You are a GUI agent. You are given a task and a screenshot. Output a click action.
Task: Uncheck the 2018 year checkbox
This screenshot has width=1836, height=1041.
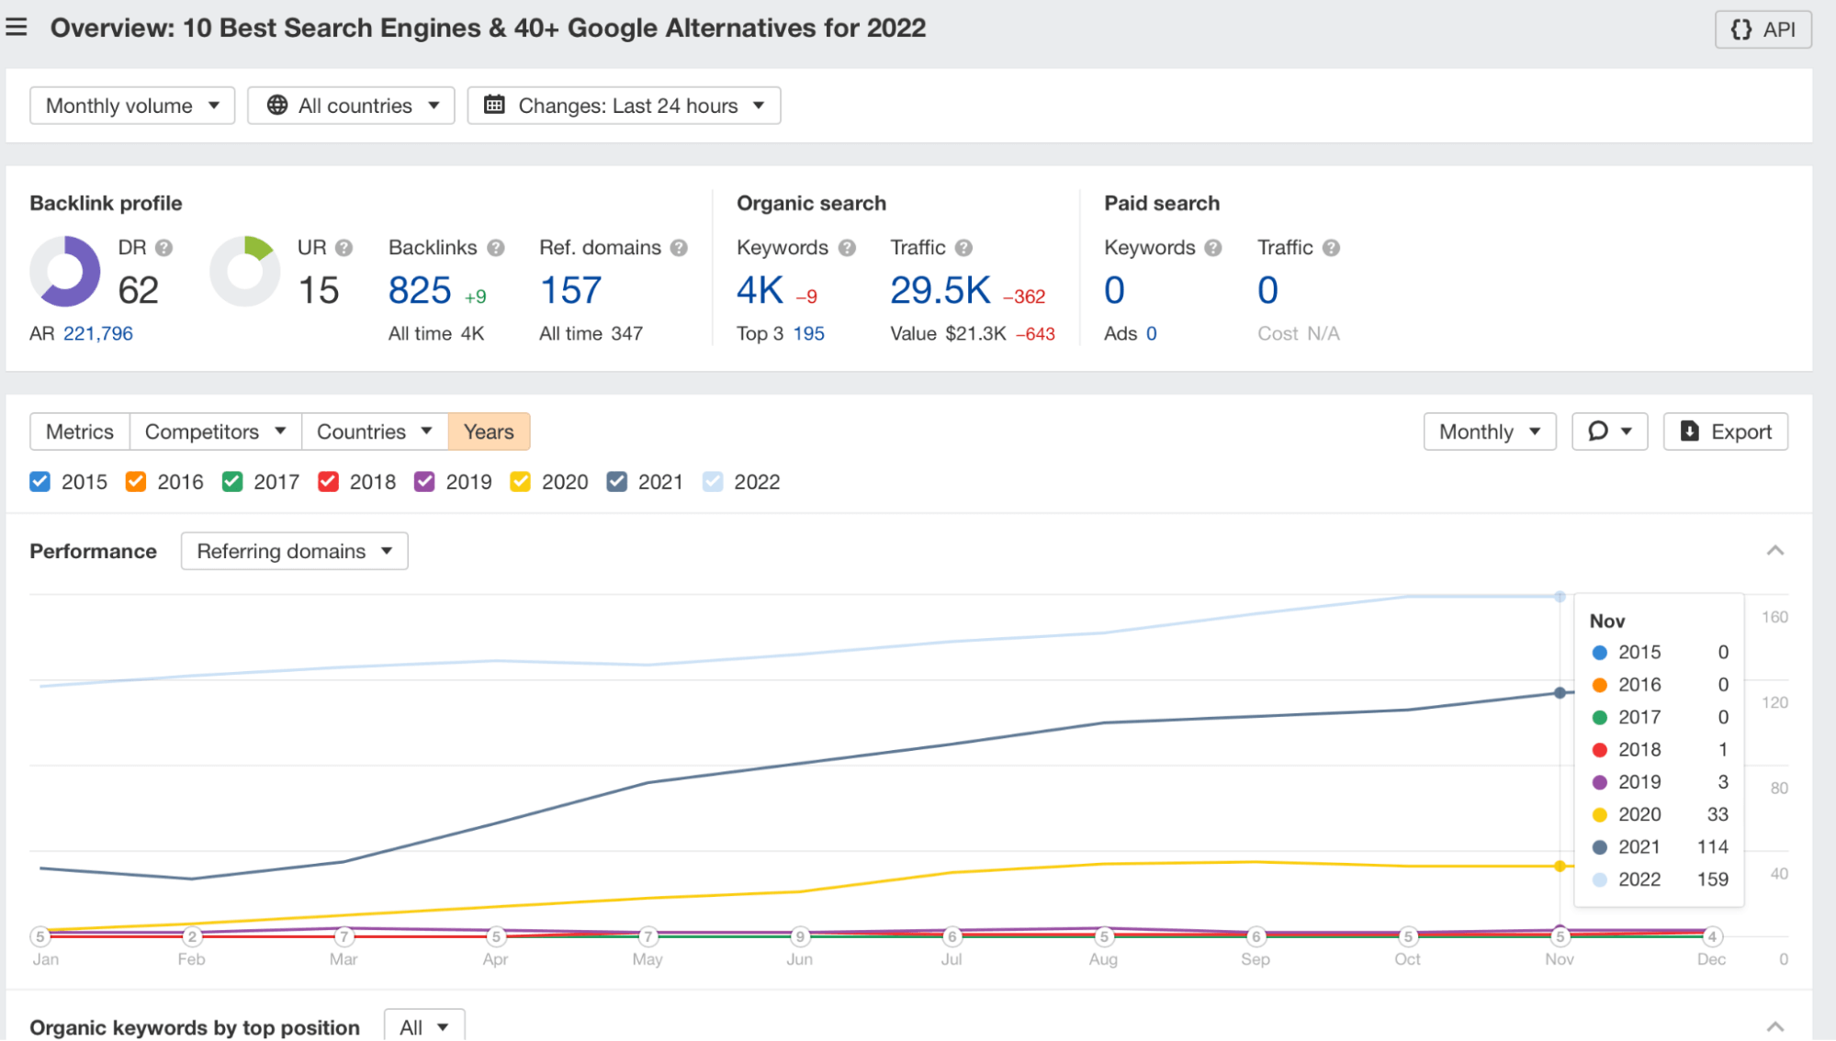pos(329,482)
